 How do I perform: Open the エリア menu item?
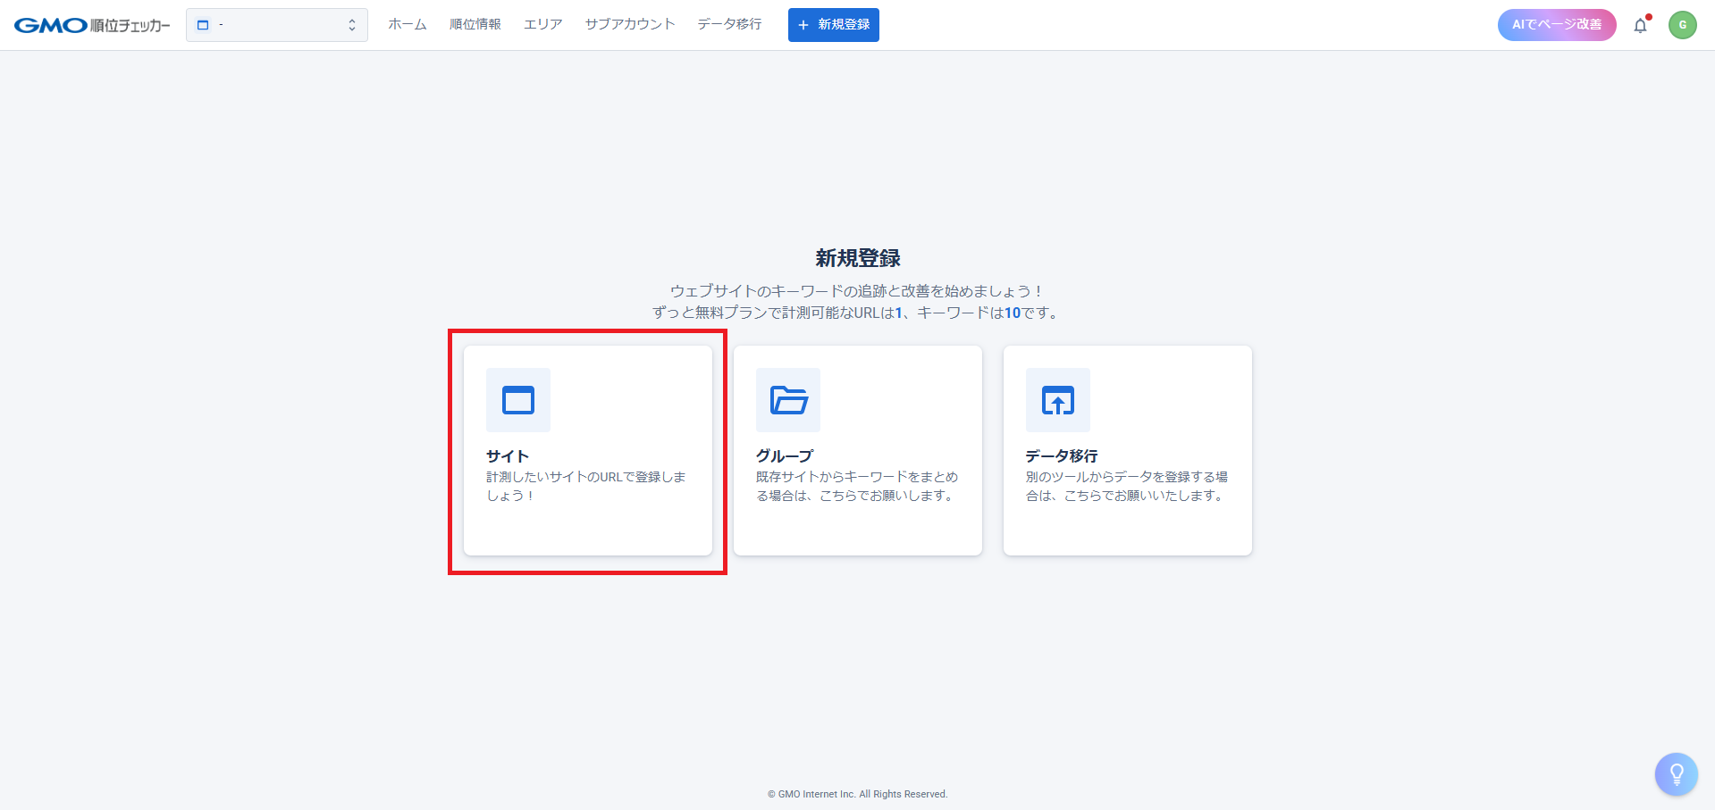543,24
